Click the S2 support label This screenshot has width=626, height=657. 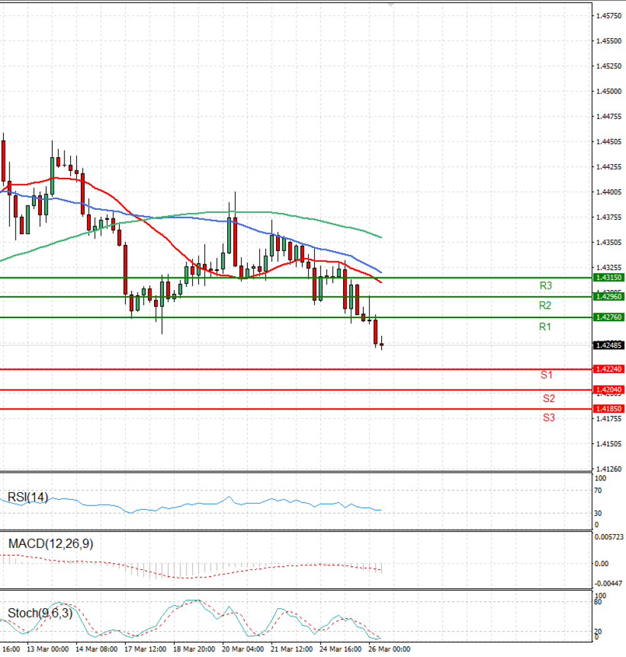548,398
